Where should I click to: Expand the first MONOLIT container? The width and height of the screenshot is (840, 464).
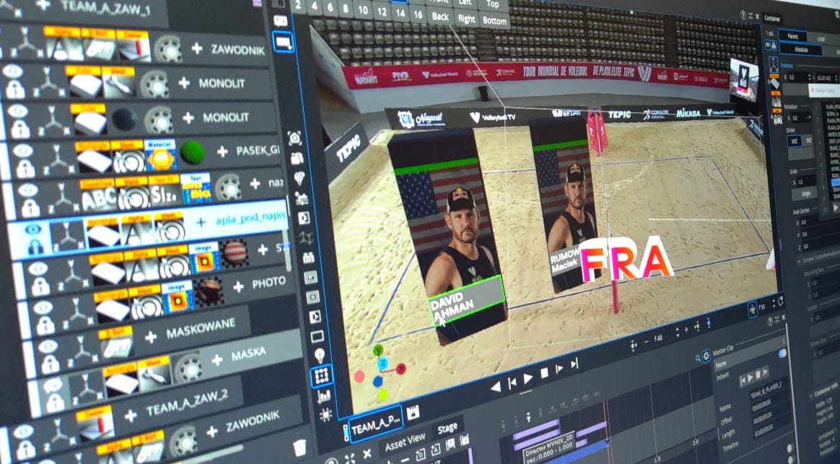184,82
